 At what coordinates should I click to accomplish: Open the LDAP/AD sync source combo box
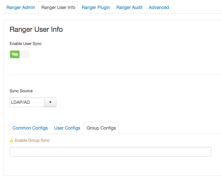pos(27,102)
